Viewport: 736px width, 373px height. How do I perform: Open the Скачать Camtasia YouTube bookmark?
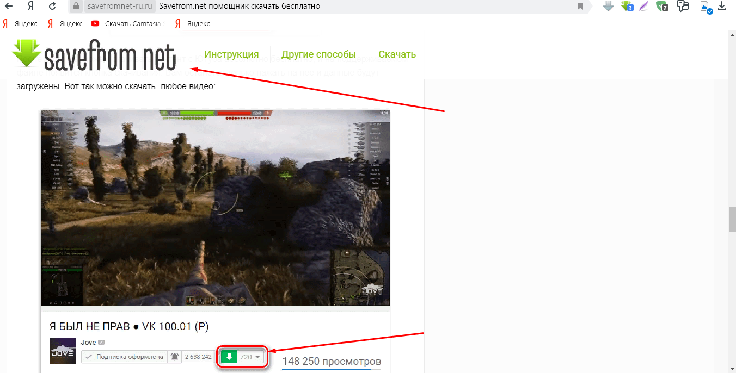point(127,23)
